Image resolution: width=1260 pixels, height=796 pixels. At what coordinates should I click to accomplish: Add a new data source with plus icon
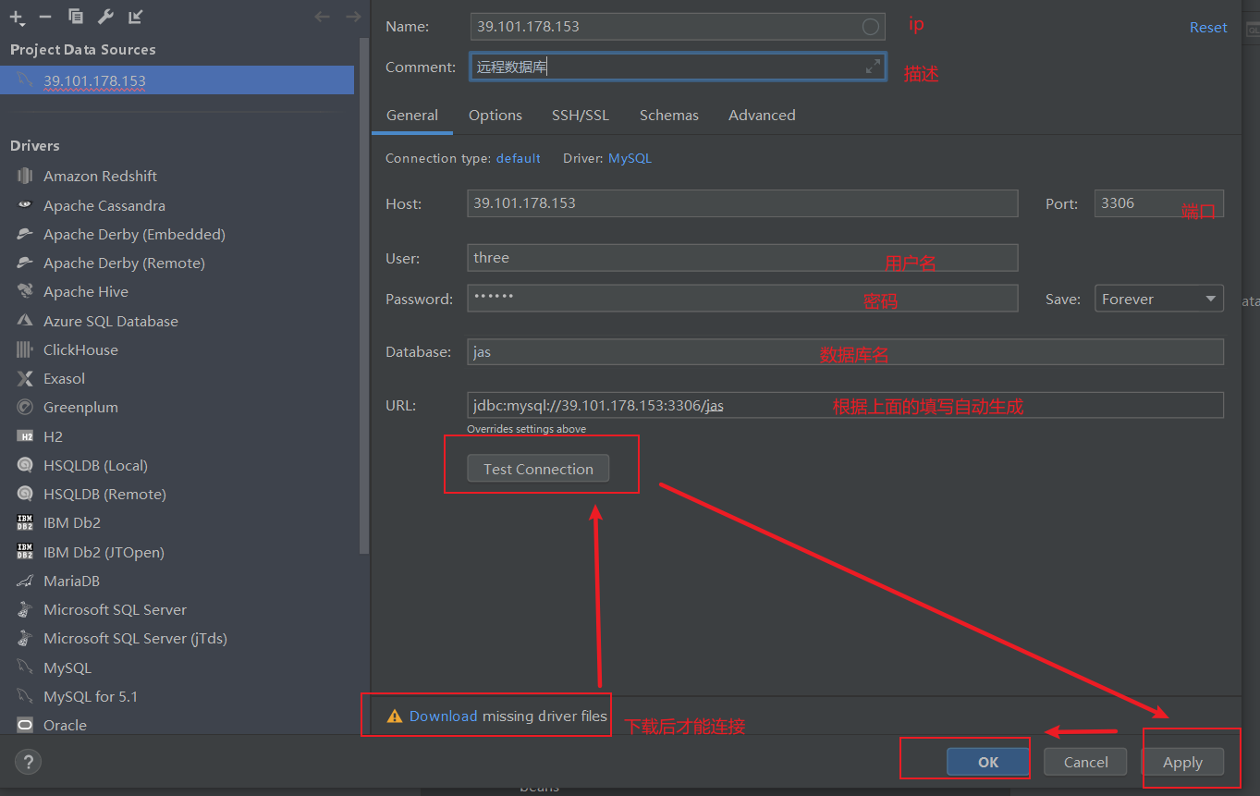pos(16,17)
